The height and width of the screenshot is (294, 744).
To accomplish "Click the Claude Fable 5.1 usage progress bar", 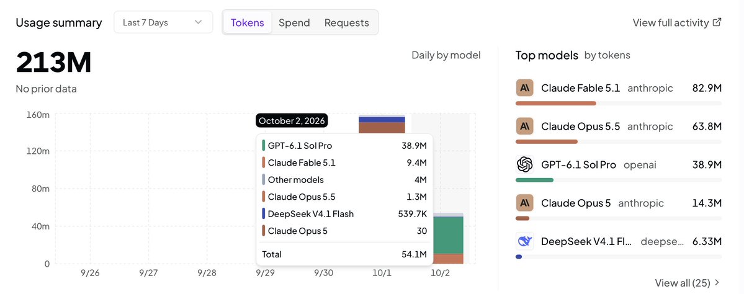I will 619,103.
